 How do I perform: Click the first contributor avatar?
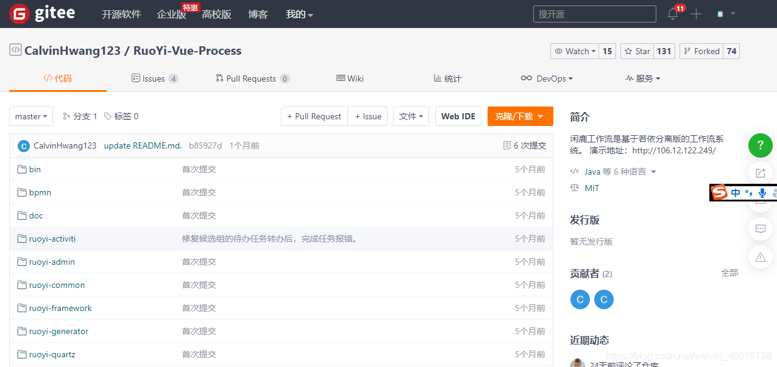[580, 299]
